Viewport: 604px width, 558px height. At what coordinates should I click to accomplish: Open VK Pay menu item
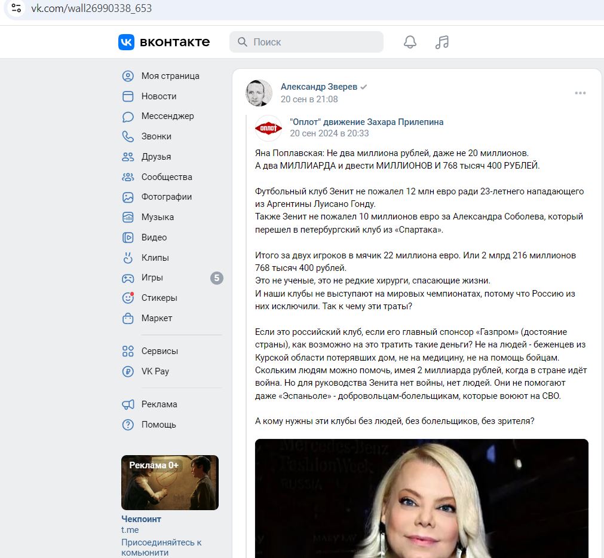(155, 371)
